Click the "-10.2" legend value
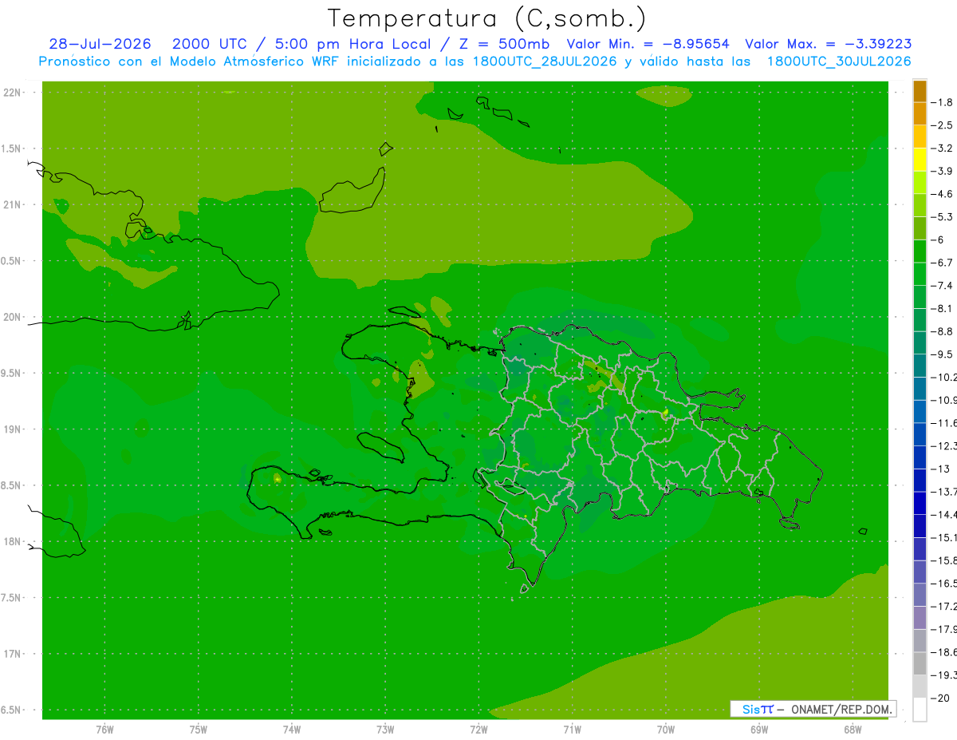The height and width of the screenshot is (740, 957). (944, 377)
